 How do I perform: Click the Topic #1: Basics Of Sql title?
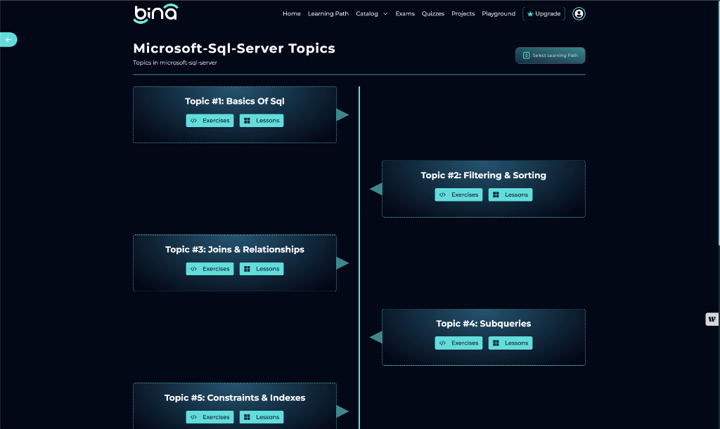tap(235, 101)
